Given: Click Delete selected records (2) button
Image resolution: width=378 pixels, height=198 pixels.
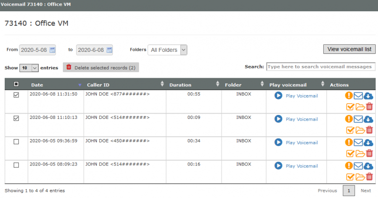Looking at the screenshot, I should point(101,67).
